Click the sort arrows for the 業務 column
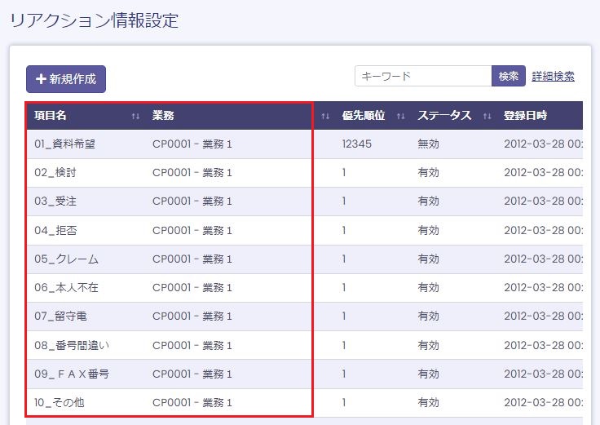Image resolution: width=600 pixels, height=425 pixels. tap(325, 117)
